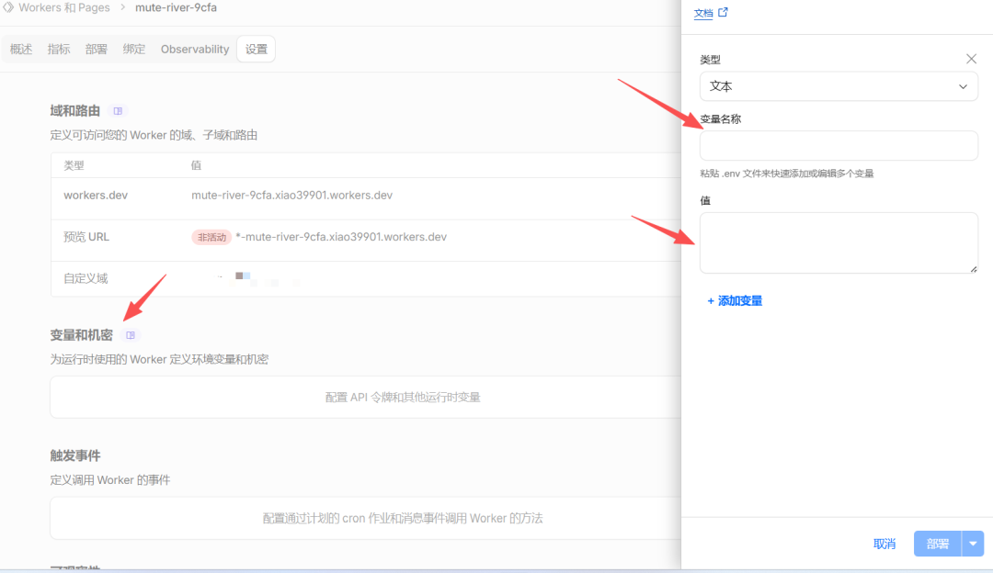Expand the 文本 type selector chevron

[963, 85]
